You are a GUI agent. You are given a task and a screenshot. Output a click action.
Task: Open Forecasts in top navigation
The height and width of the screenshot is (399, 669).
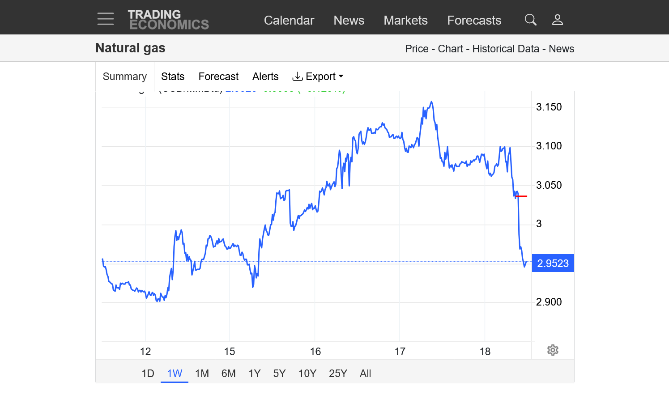(474, 21)
